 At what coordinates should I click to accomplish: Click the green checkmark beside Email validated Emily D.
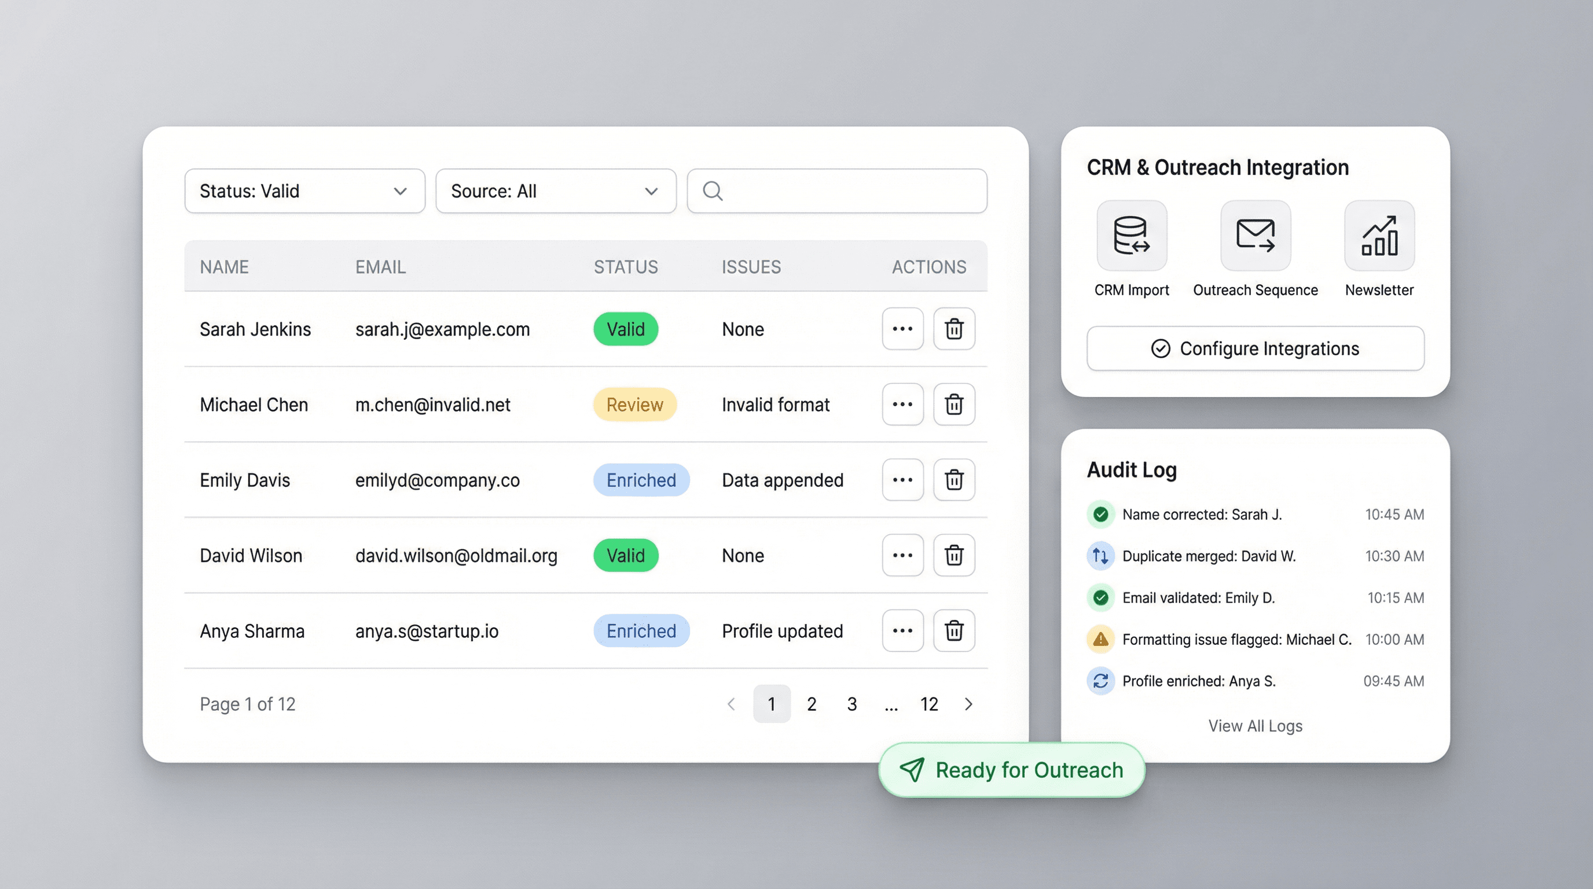(1100, 598)
